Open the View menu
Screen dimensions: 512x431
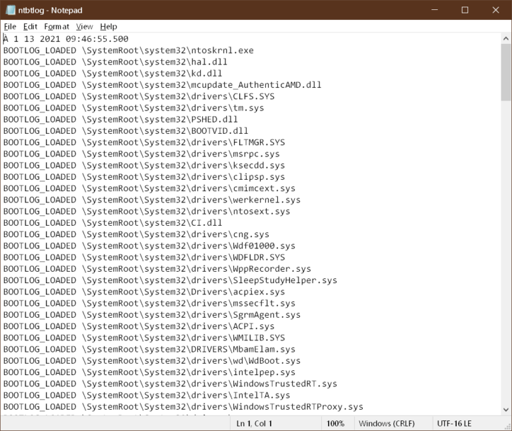(84, 27)
